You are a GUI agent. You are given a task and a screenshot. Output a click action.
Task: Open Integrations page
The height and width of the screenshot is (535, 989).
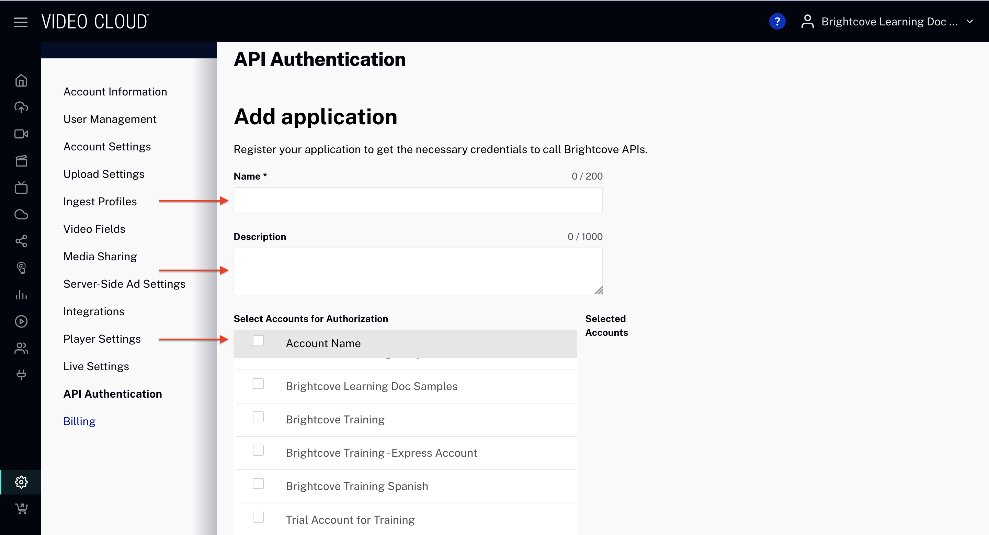tap(94, 311)
